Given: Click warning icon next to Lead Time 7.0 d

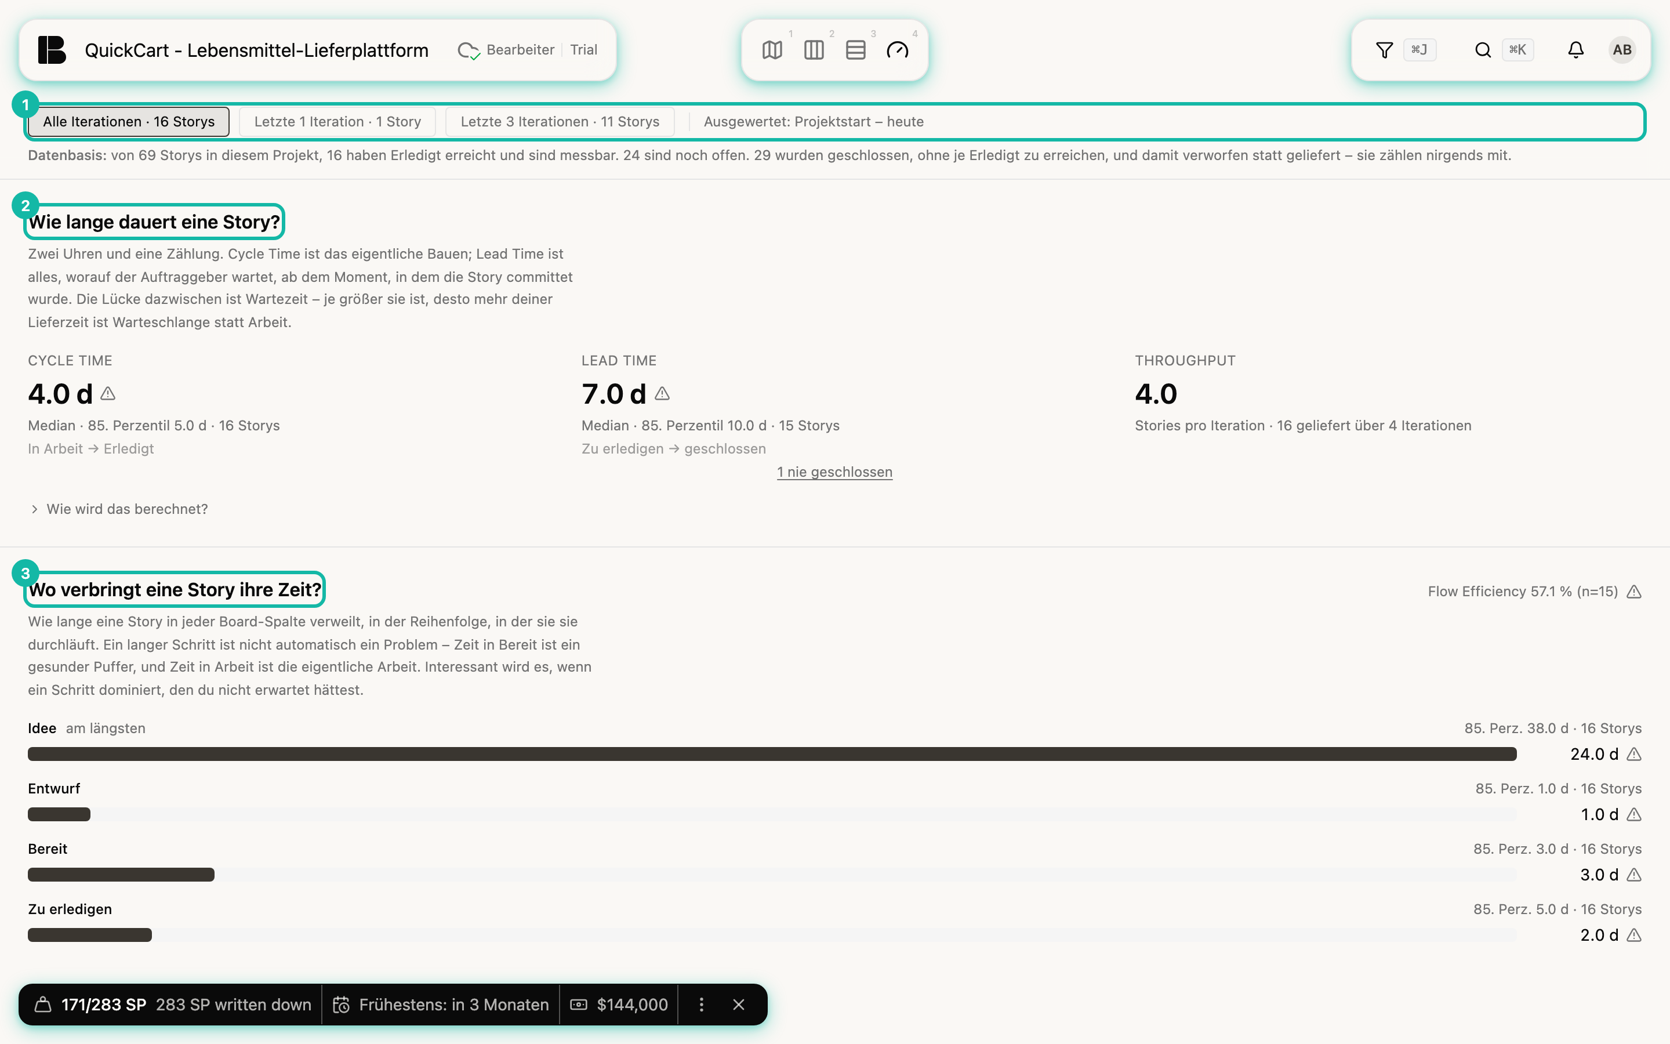Looking at the screenshot, I should point(662,394).
